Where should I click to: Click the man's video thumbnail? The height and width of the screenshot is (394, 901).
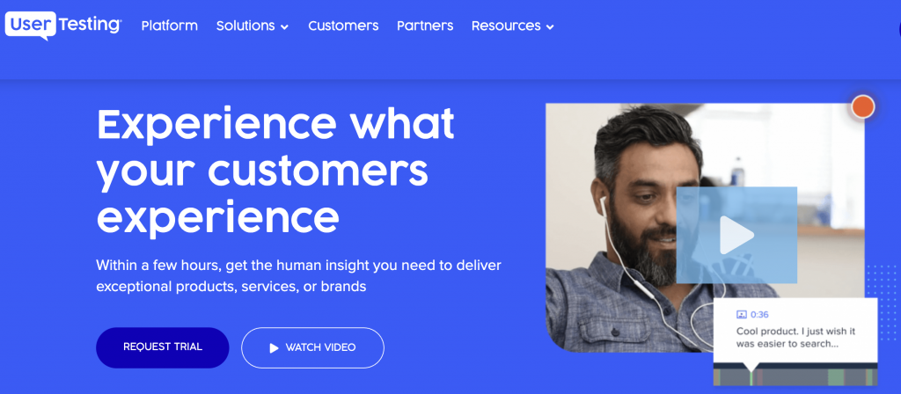705,228
